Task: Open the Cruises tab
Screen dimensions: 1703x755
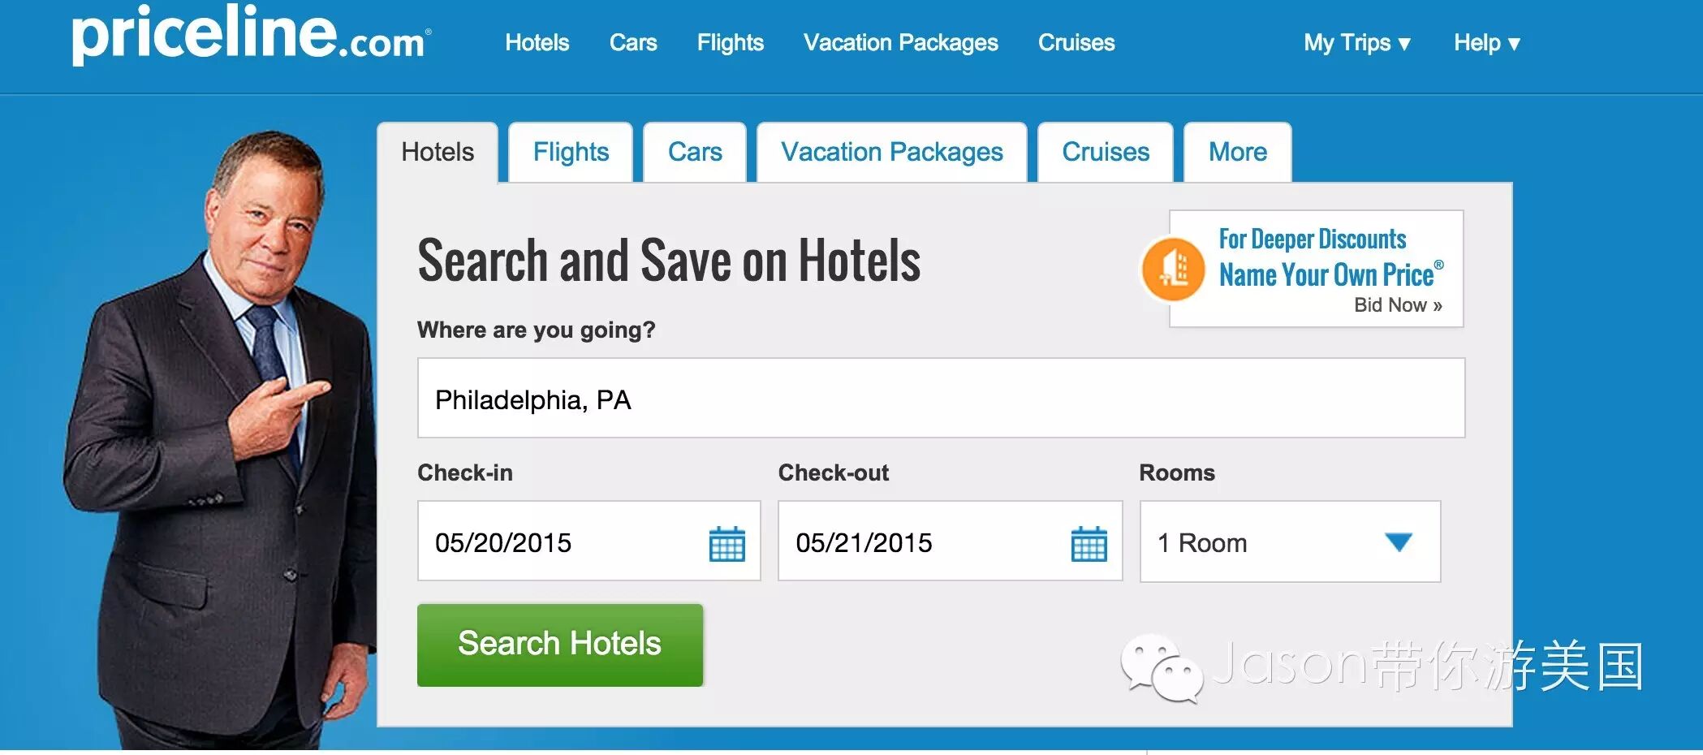Action: point(1106,152)
